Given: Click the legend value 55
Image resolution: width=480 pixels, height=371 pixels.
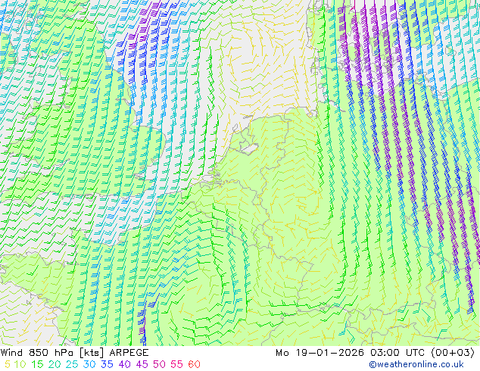Looking at the screenshot, I should pyautogui.click(x=176, y=364).
